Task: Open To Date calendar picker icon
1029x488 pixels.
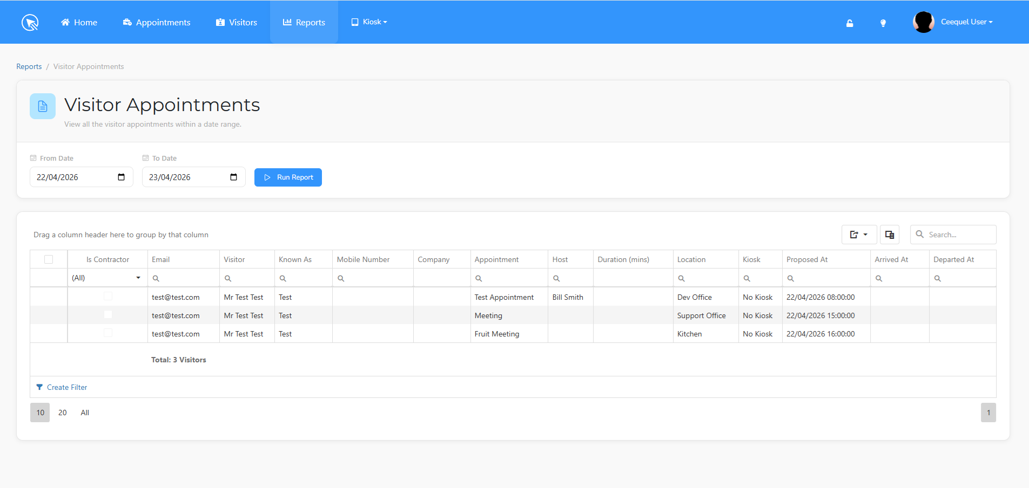Action: click(x=234, y=177)
